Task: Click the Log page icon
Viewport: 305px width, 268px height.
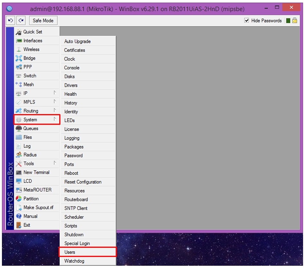Action: [x=19, y=146]
